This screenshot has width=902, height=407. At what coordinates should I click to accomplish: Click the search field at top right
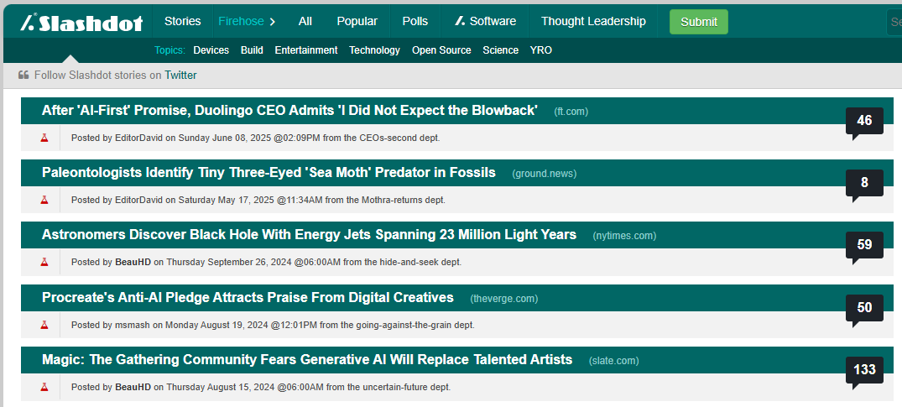point(894,22)
